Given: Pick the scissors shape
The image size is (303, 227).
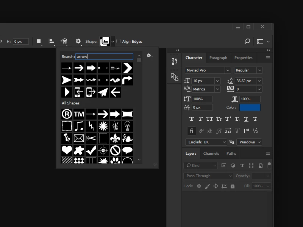Looking at the screenshot, I should point(91,138).
